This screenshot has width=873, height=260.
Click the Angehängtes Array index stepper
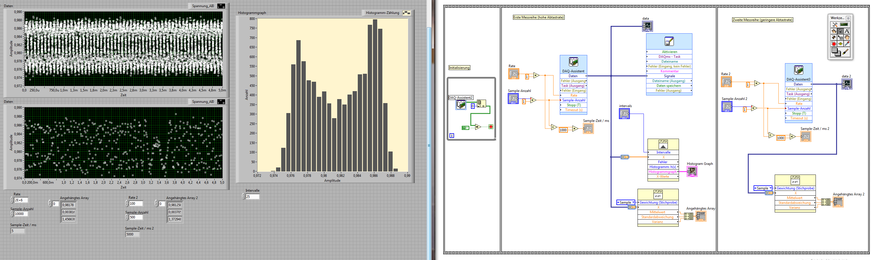click(x=50, y=204)
